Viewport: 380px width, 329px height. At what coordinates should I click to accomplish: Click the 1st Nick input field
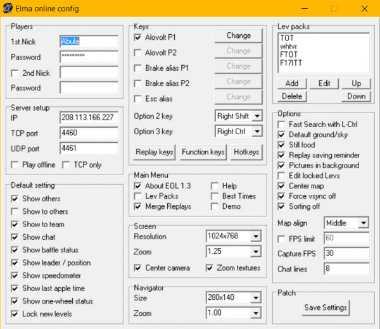(x=89, y=41)
